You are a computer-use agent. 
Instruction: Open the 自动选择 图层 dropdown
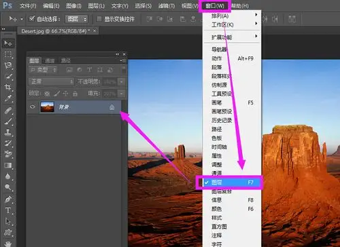point(76,19)
